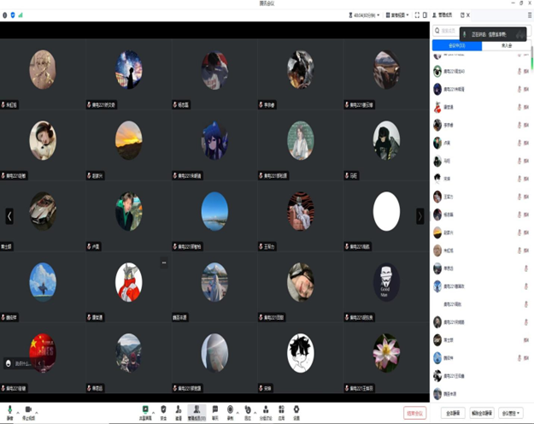
Task: Expand the meeting timer dropdown at top
Action: pos(365,15)
